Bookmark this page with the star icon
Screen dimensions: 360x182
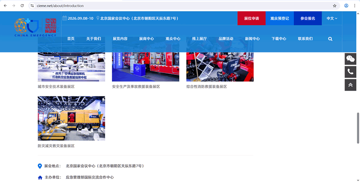(334, 6)
